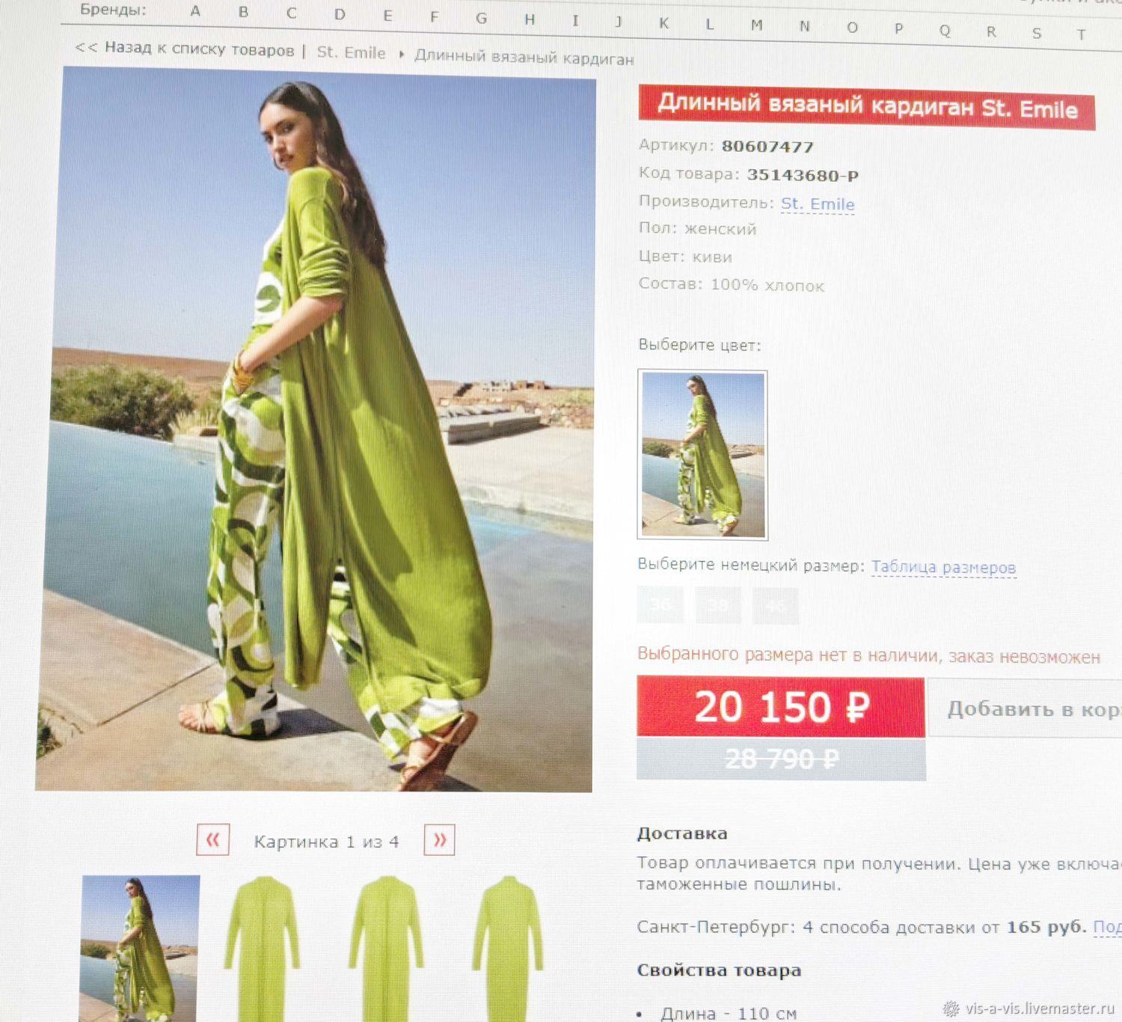The image size is (1122, 1022).
Task: Open brand letter M
Action: point(757,25)
